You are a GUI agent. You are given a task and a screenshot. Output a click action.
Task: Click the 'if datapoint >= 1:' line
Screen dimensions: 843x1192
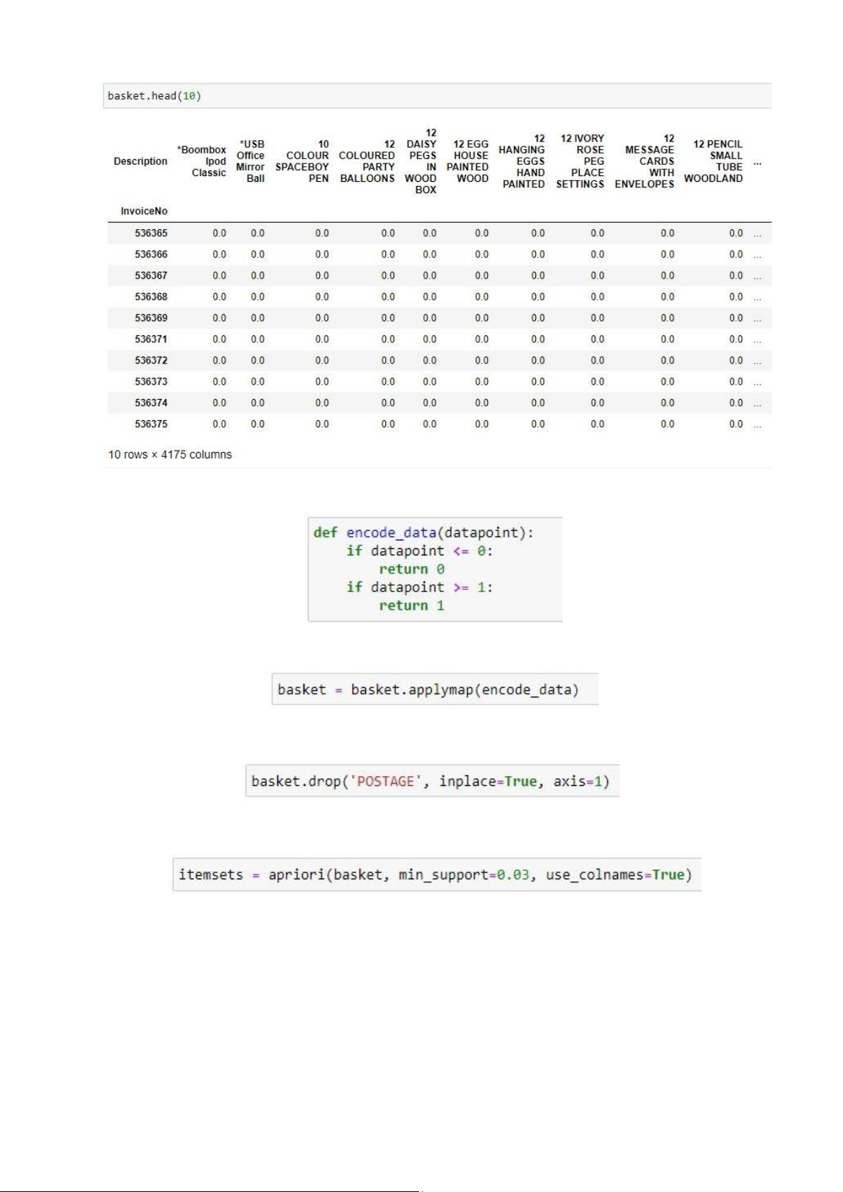(420, 587)
